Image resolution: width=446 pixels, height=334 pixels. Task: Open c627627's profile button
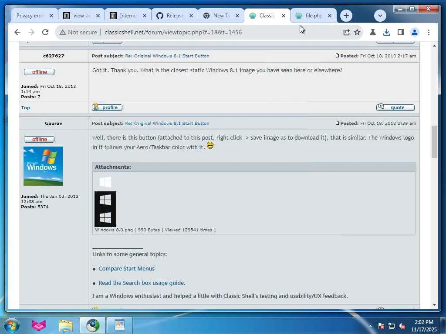107,107
